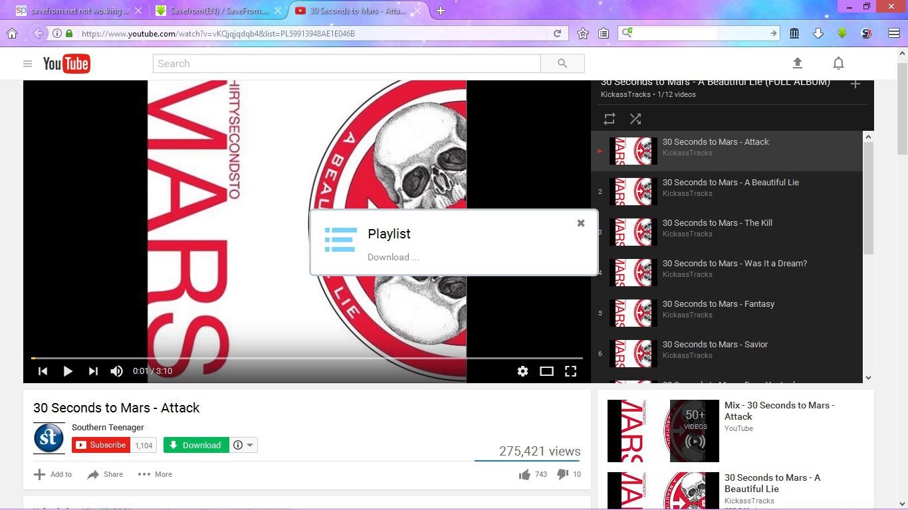Dislike the video with thumbs down
This screenshot has height=510, width=908.
(562, 474)
